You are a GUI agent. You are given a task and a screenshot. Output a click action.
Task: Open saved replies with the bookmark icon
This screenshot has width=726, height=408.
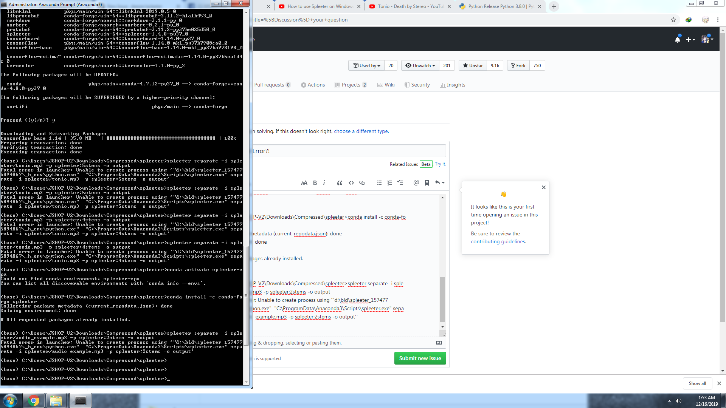click(427, 183)
